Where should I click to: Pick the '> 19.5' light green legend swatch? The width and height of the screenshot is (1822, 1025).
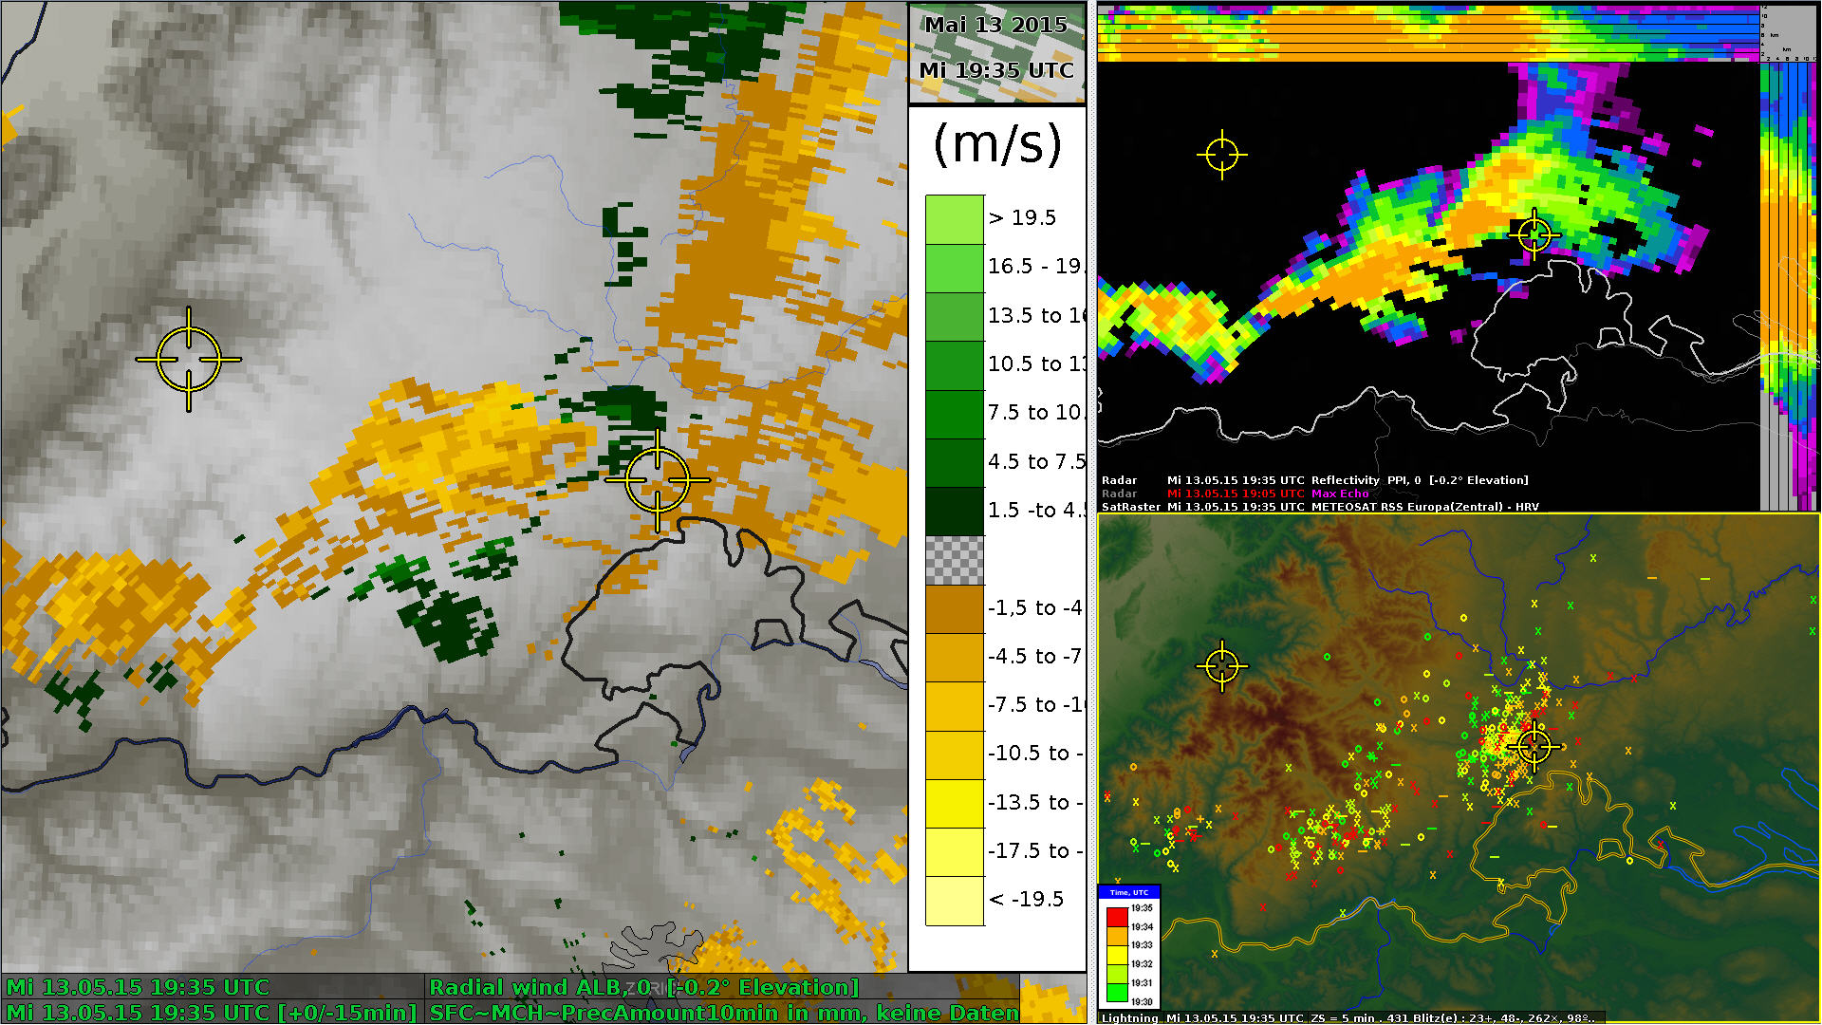(954, 219)
